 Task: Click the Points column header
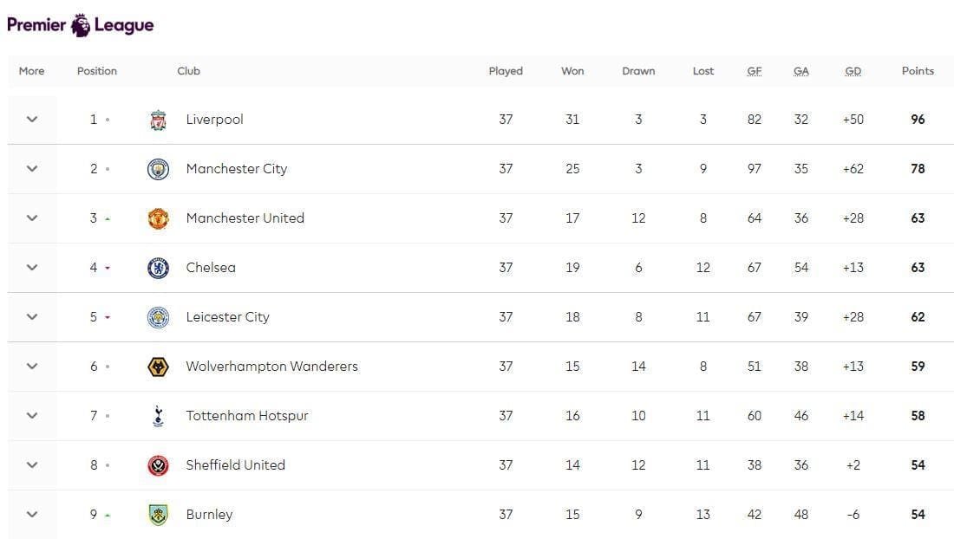pyautogui.click(x=918, y=70)
